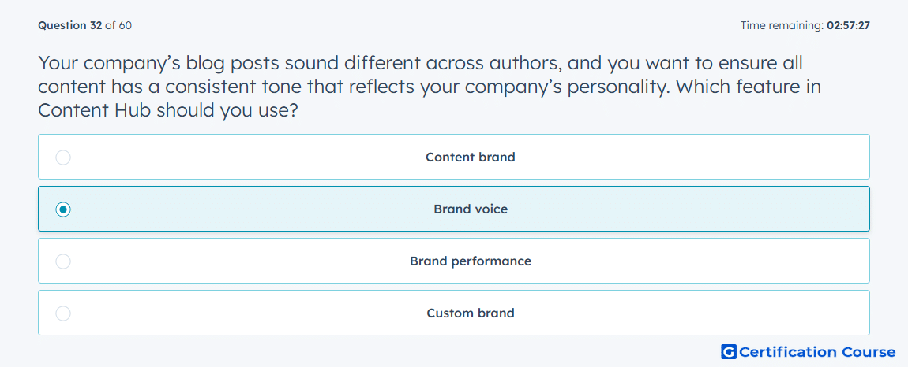Viewport: 908px width, 367px height.
Task: Click the 02:57:27 countdown timer
Action: tap(848, 25)
